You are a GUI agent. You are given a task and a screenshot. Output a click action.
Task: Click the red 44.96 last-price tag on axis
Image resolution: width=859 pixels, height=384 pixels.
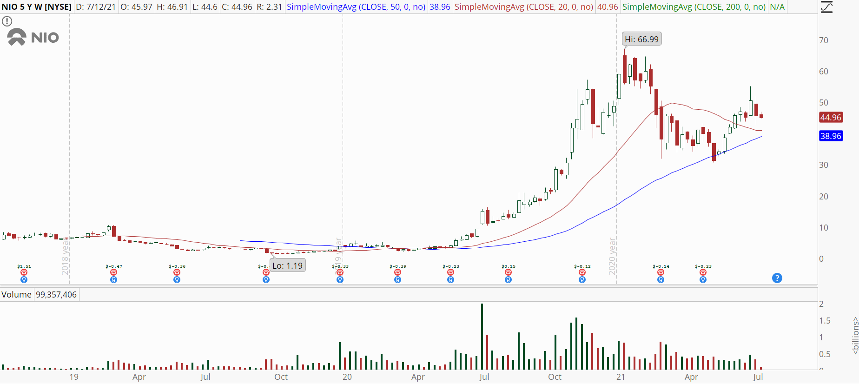[x=831, y=117]
